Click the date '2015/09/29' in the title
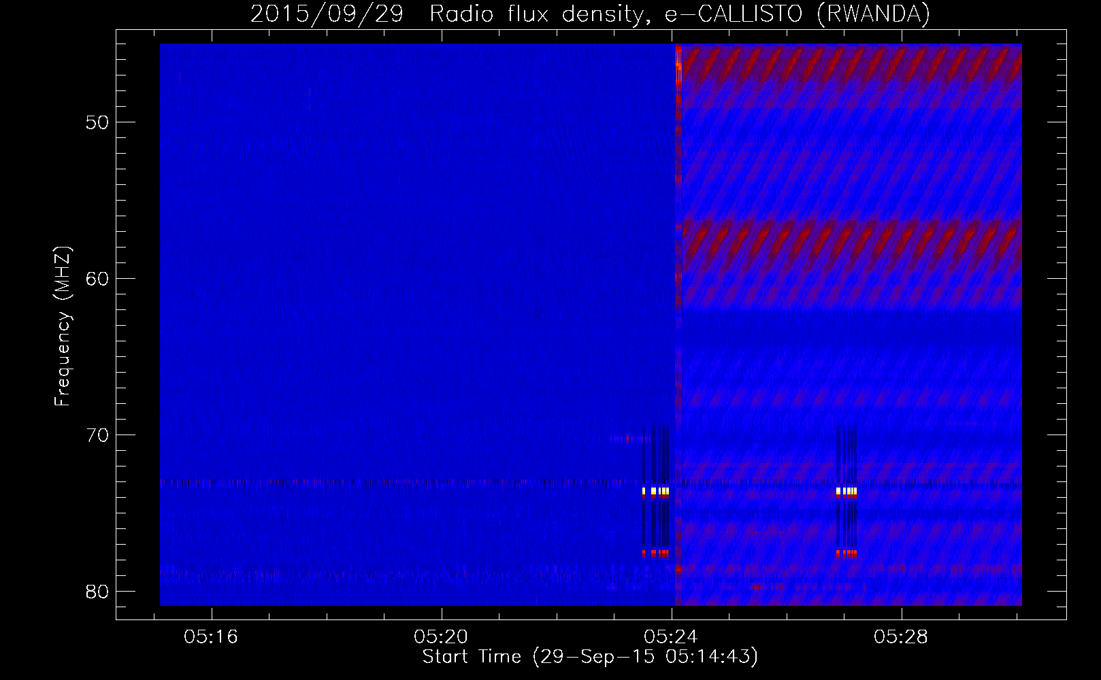This screenshot has width=1101, height=680. click(x=327, y=14)
